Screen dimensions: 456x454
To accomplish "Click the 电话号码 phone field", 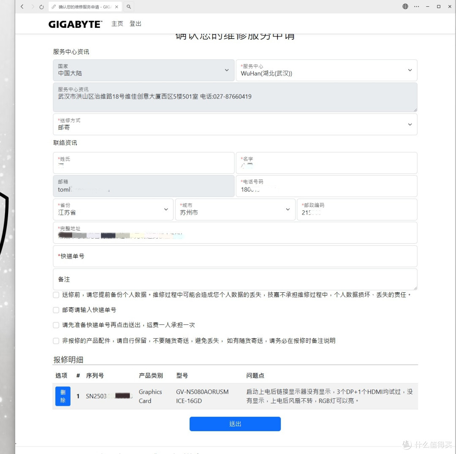I will pyautogui.click(x=326, y=186).
